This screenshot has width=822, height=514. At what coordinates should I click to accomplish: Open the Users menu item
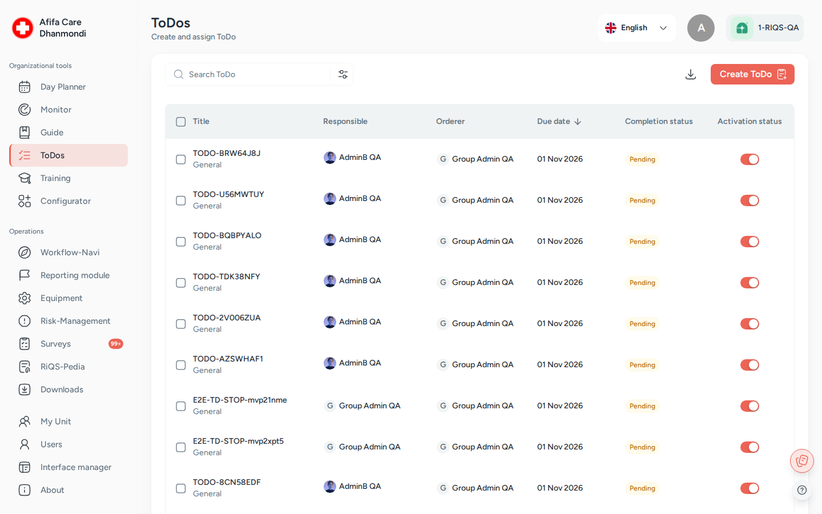pyautogui.click(x=68, y=444)
